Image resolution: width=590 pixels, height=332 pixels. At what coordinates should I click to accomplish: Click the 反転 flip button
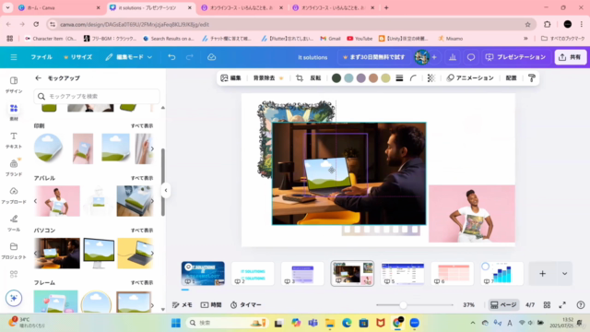[x=315, y=77]
